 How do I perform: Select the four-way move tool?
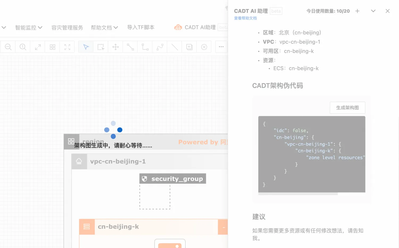(115, 47)
